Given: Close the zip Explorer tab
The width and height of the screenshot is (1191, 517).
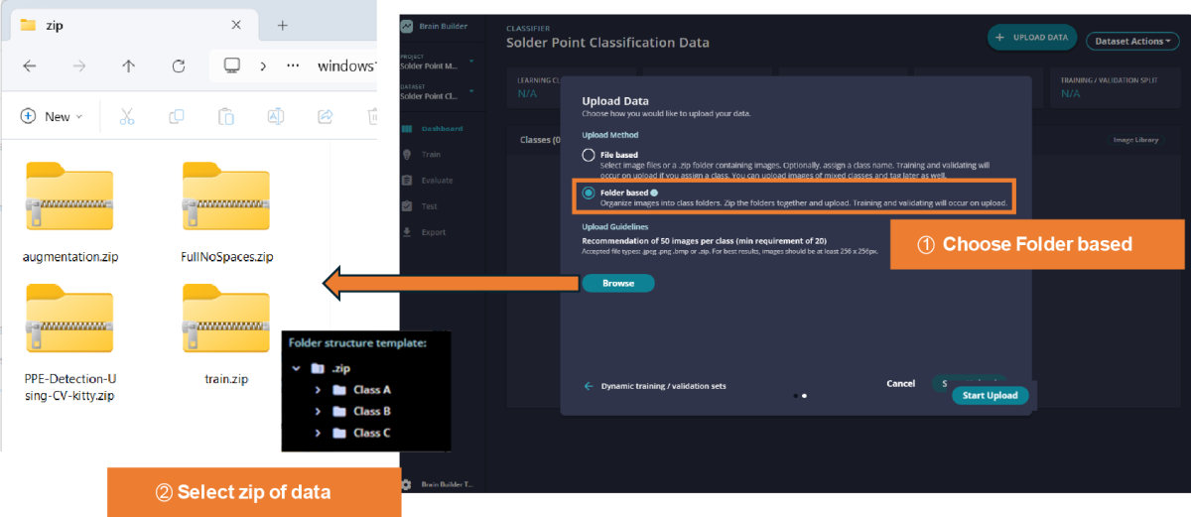Looking at the screenshot, I should pos(235,25).
